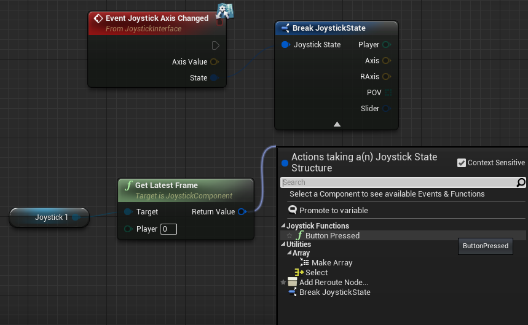This screenshot has width=528, height=325.
Task: Choose Break JoystickState menu entry
Action: coord(335,292)
